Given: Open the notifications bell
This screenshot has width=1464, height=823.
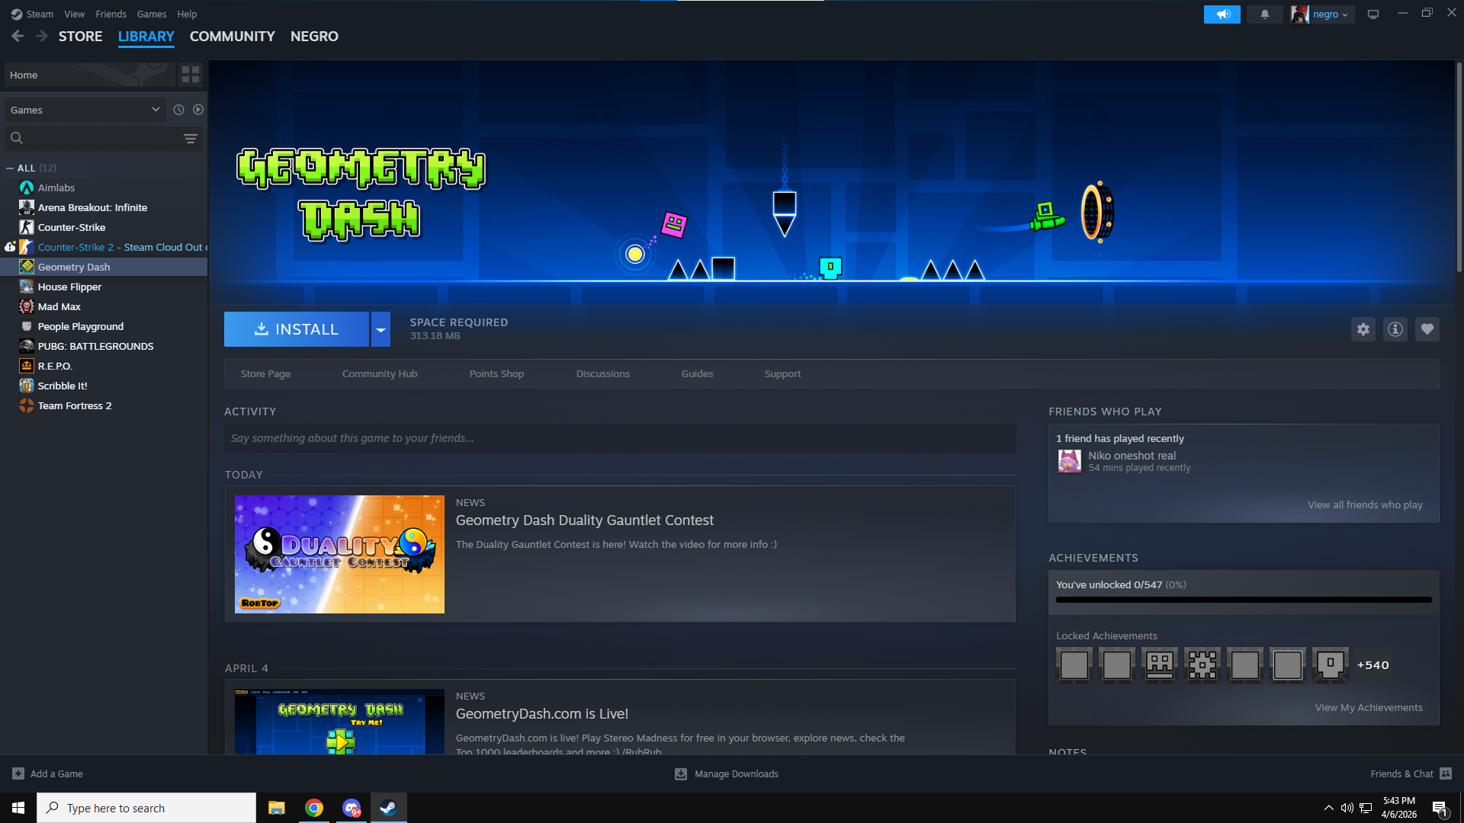Looking at the screenshot, I should (x=1264, y=14).
